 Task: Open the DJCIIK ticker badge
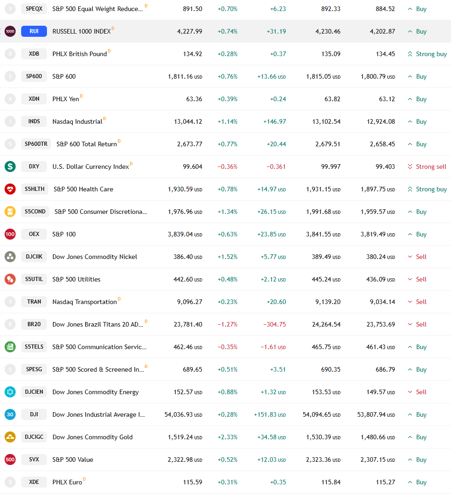(34, 257)
